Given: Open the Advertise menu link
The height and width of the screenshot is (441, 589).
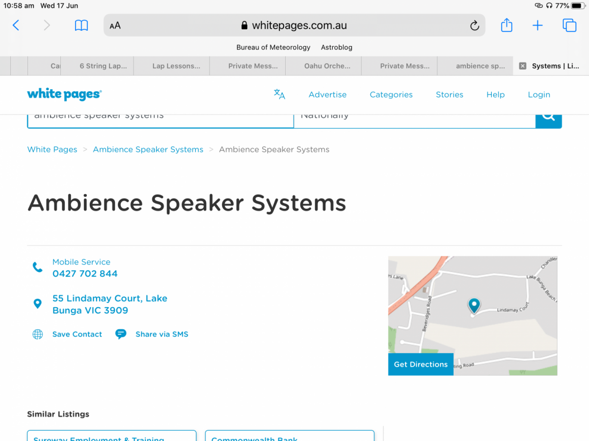Looking at the screenshot, I should point(327,95).
